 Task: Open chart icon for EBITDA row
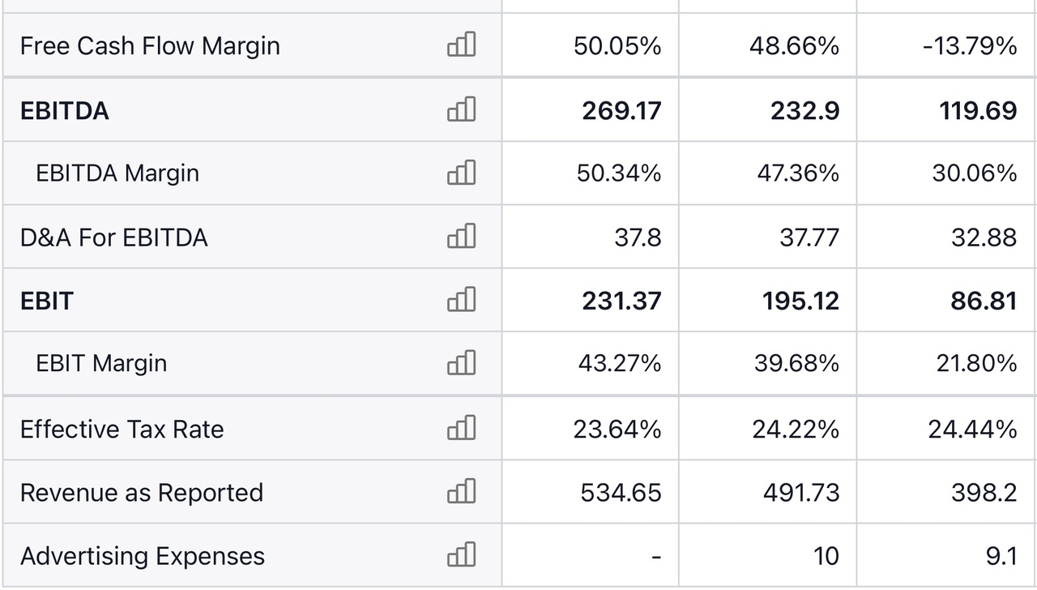pos(462,109)
